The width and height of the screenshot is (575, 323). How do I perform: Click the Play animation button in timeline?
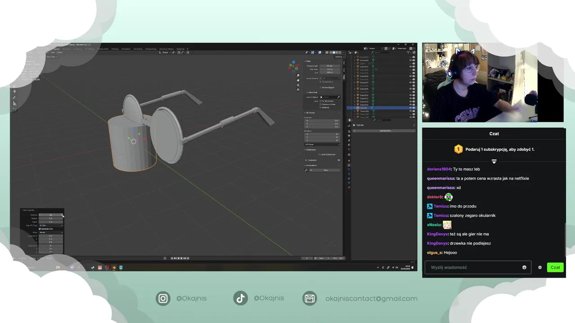(x=181, y=258)
